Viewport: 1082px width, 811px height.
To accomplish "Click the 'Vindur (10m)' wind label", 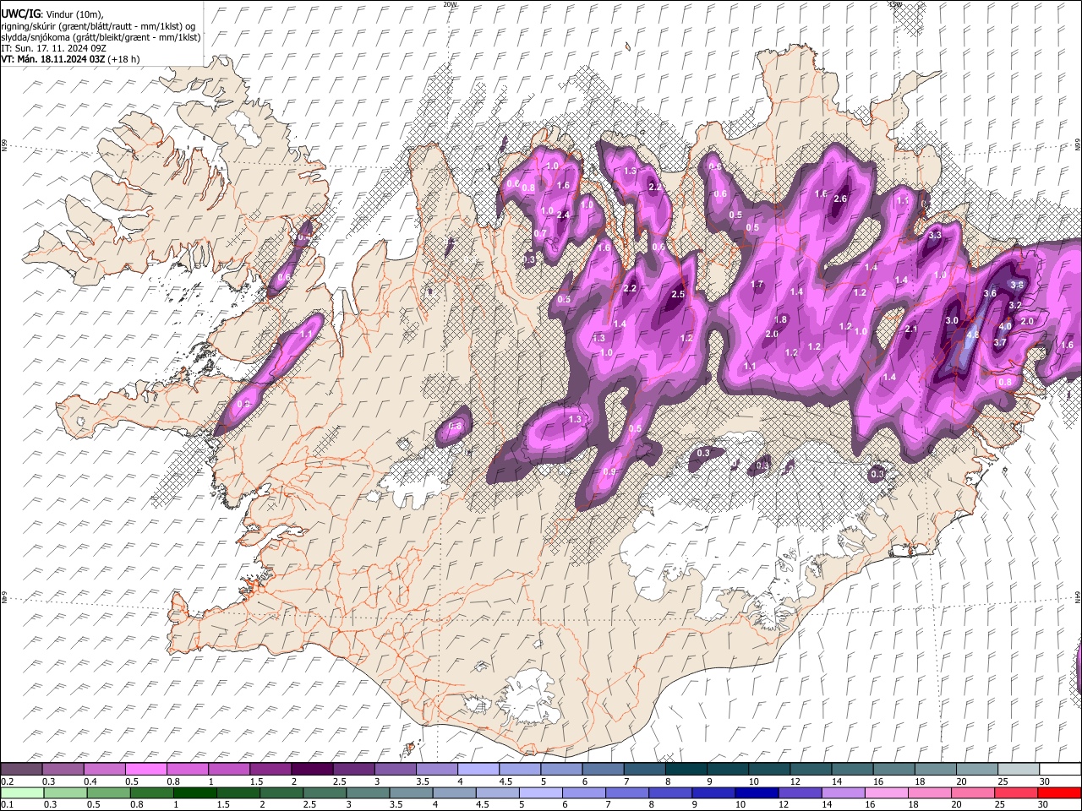I will (x=74, y=14).
